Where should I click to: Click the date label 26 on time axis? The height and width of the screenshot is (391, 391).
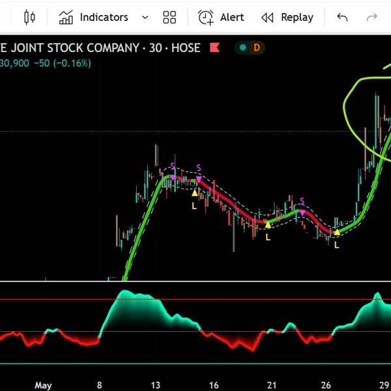pyautogui.click(x=326, y=385)
